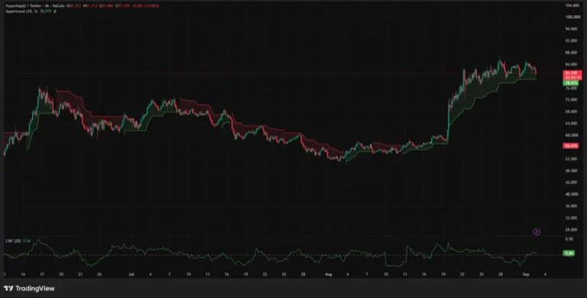Open the TradingView logo link
The width and height of the screenshot is (587, 298).
click(29, 288)
